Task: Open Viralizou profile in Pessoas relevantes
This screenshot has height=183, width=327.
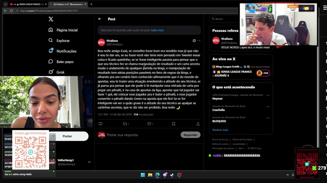Action: pos(227,39)
